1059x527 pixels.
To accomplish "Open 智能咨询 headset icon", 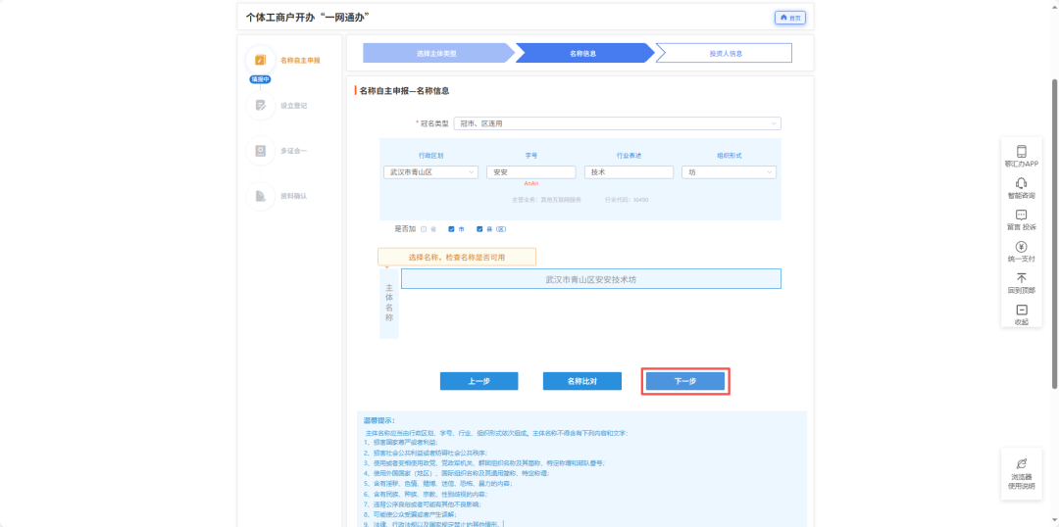I will (x=1021, y=183).
